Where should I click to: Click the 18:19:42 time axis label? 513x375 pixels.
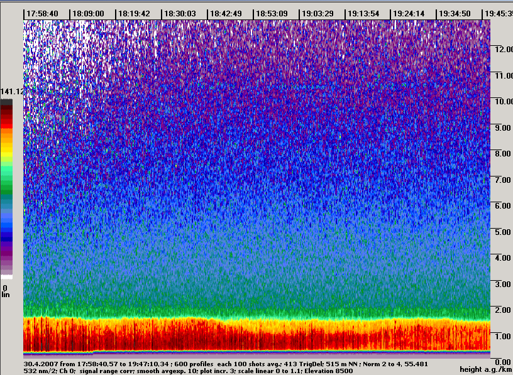pyautogui.click(x=134, y=14)
